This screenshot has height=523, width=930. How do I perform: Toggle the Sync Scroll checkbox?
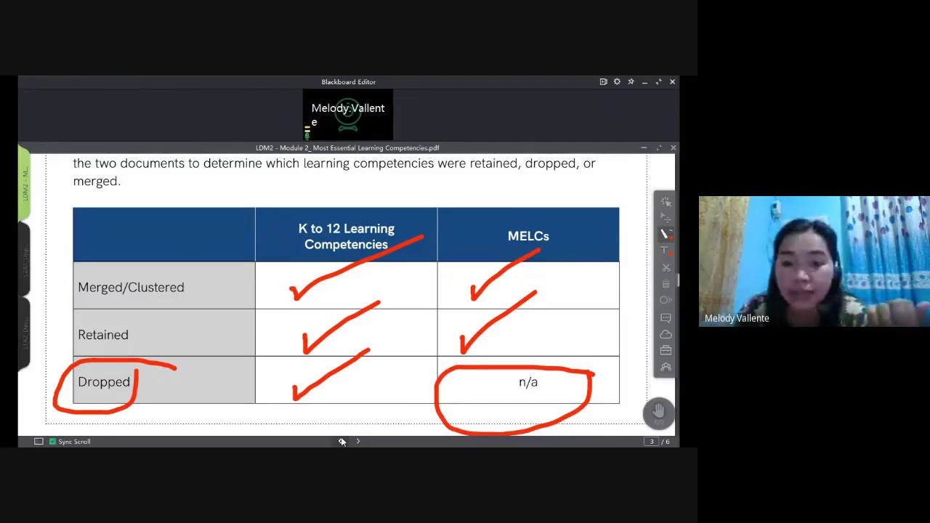click(x=52, y=442)
